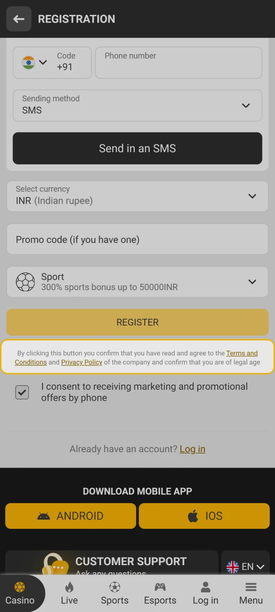Click the back arrow on Registration header

(x=19, y=19)
